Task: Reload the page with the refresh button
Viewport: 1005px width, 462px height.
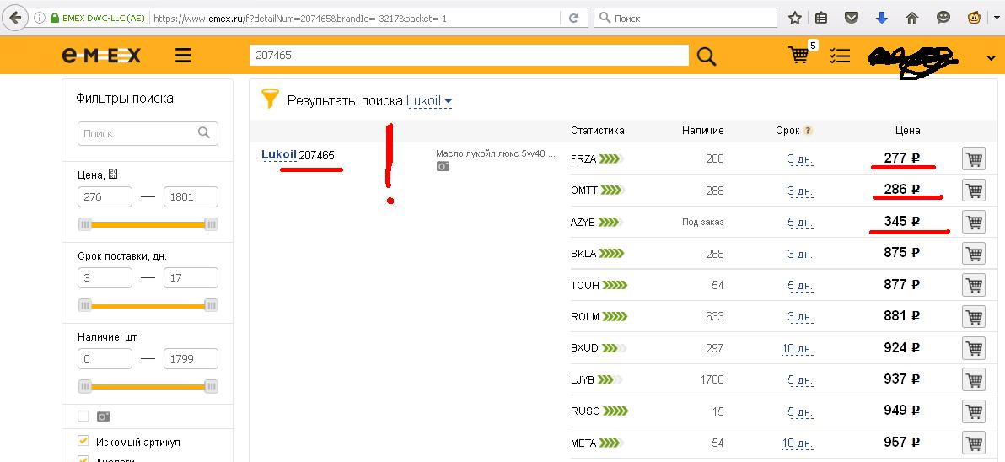Action: [575, 18]
